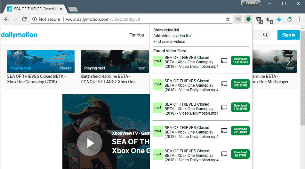Select Show video list menu entry
The width and height of the screenshot is (305, 169).
166,30
